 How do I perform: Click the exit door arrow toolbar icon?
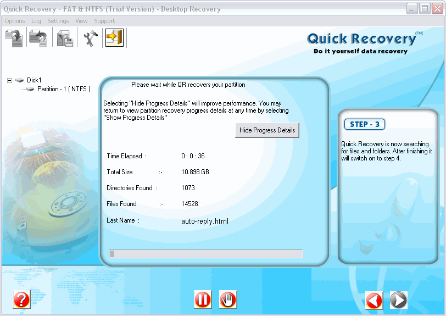pyautogui.click(x=114, y=37)
